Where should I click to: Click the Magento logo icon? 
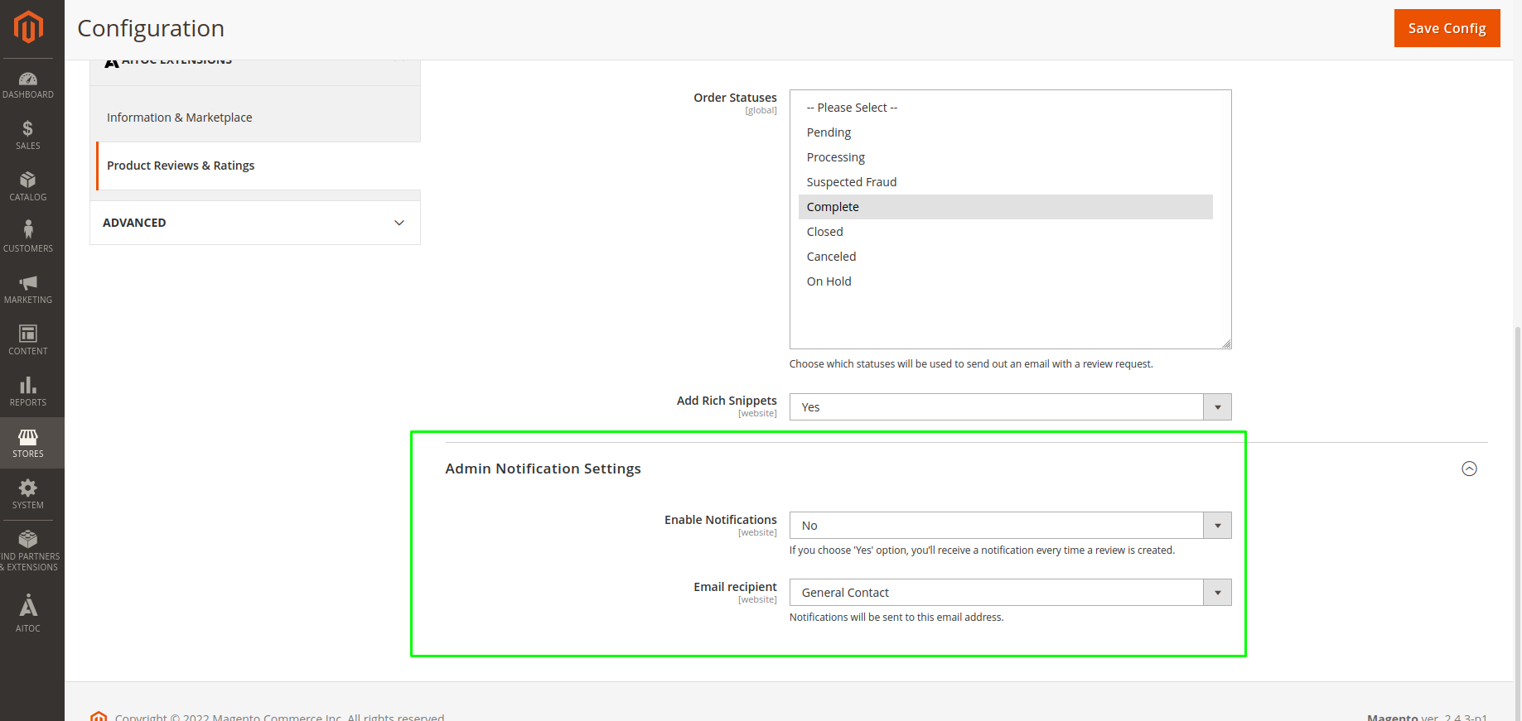point(28,27)
